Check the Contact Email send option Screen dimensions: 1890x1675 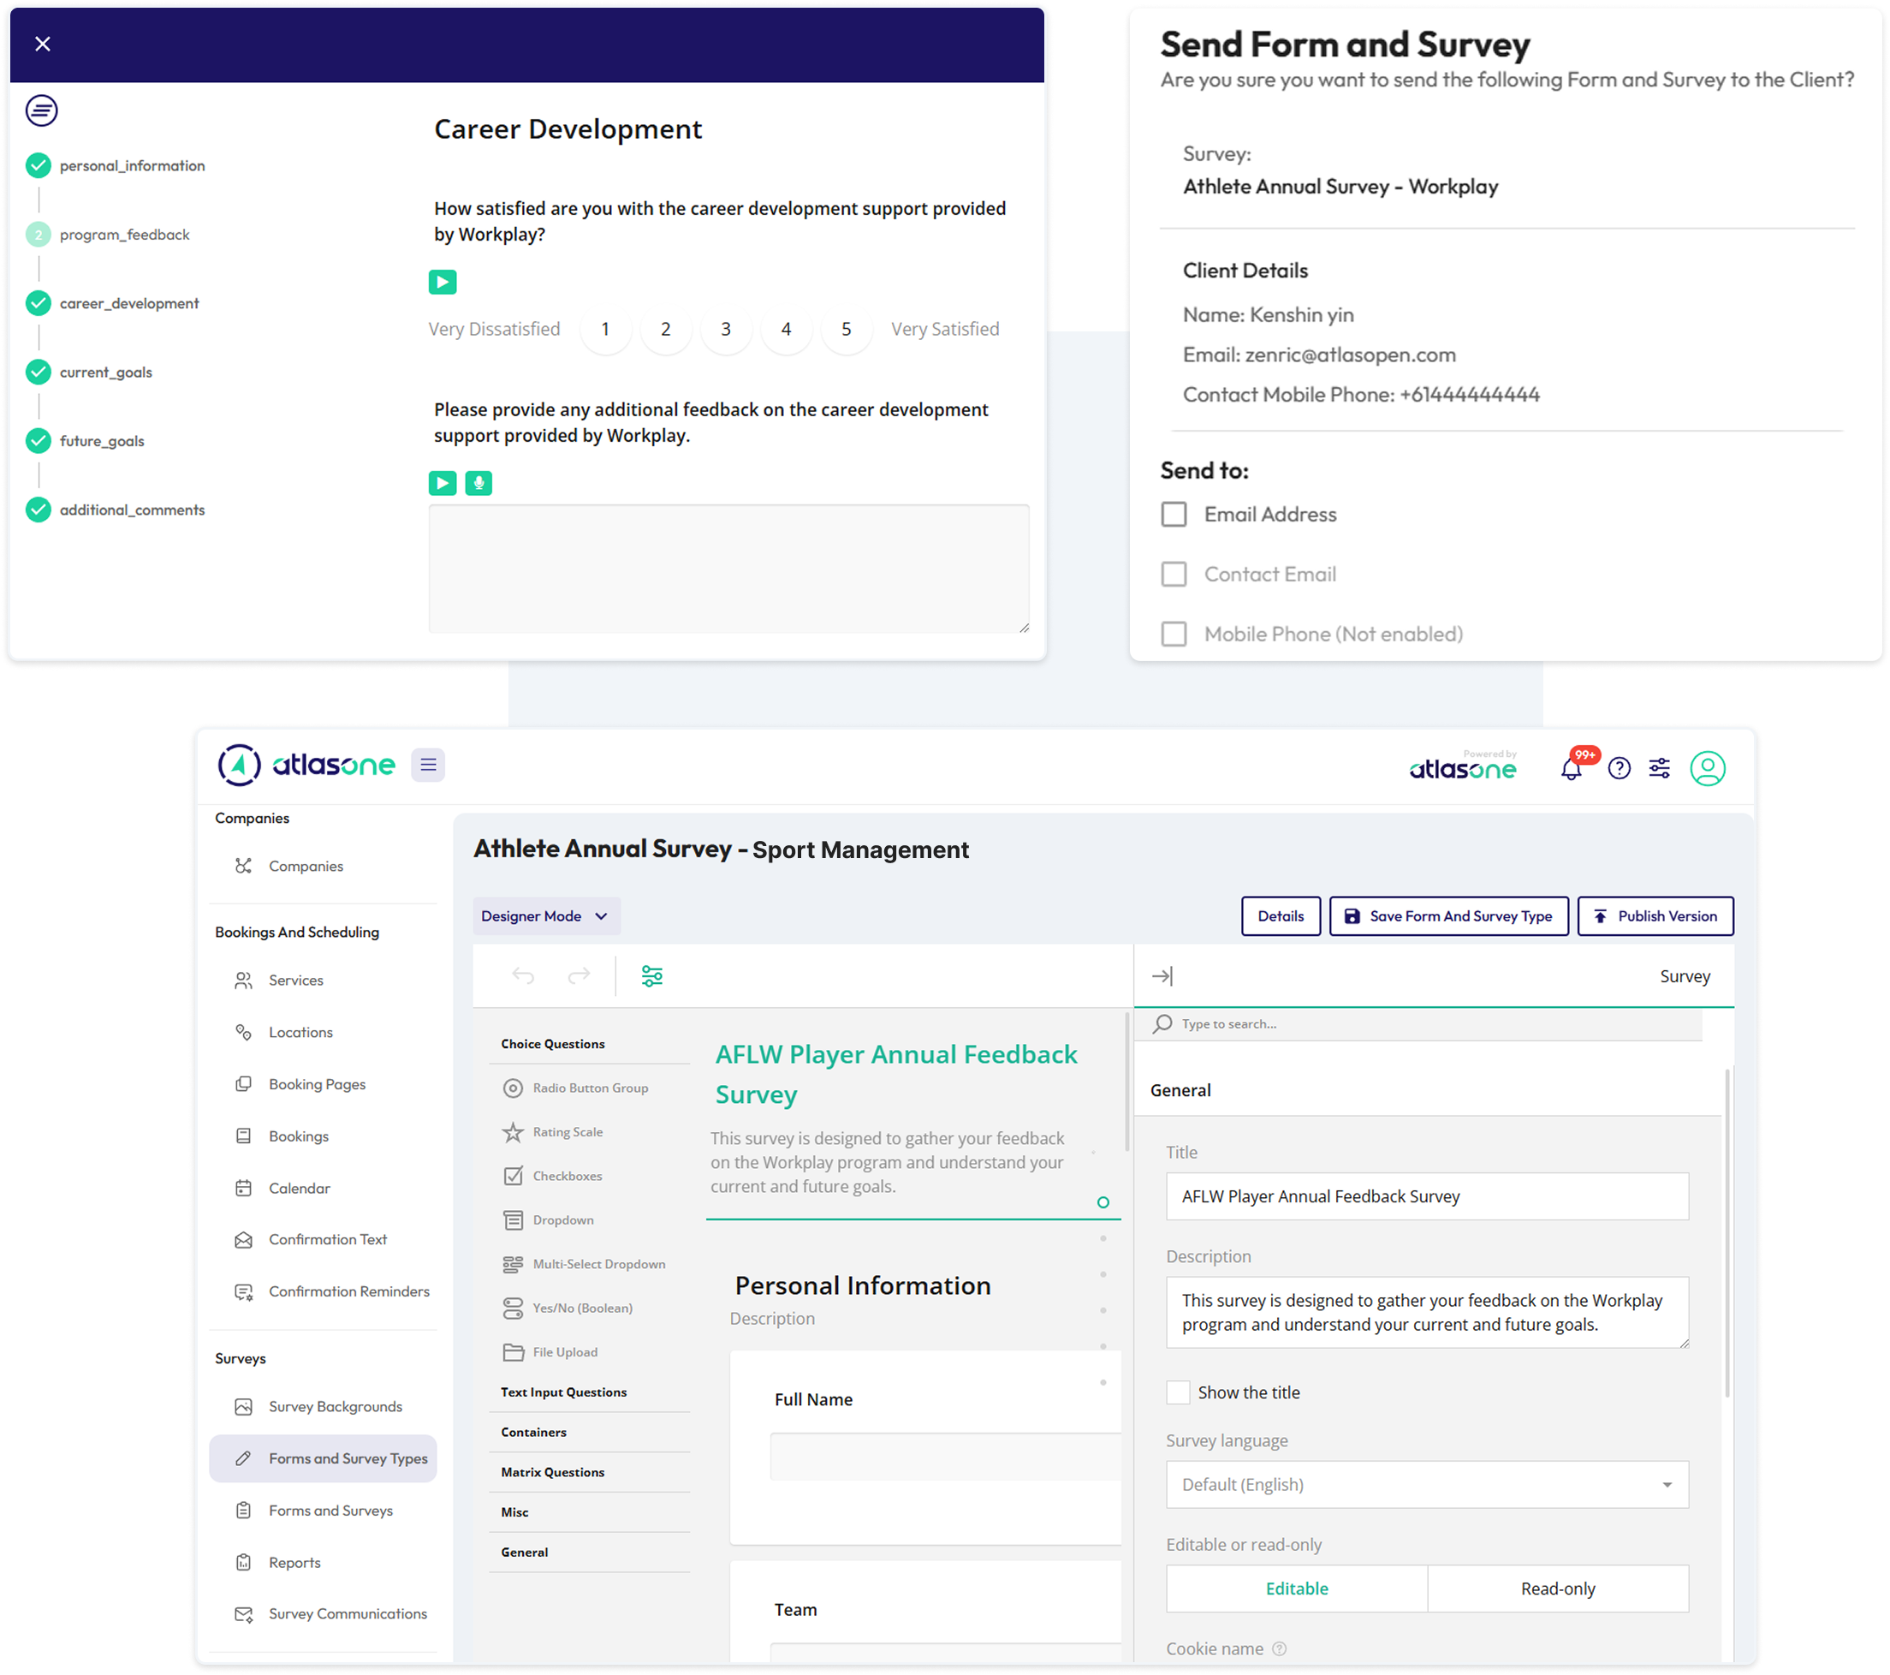[1174, 575]
